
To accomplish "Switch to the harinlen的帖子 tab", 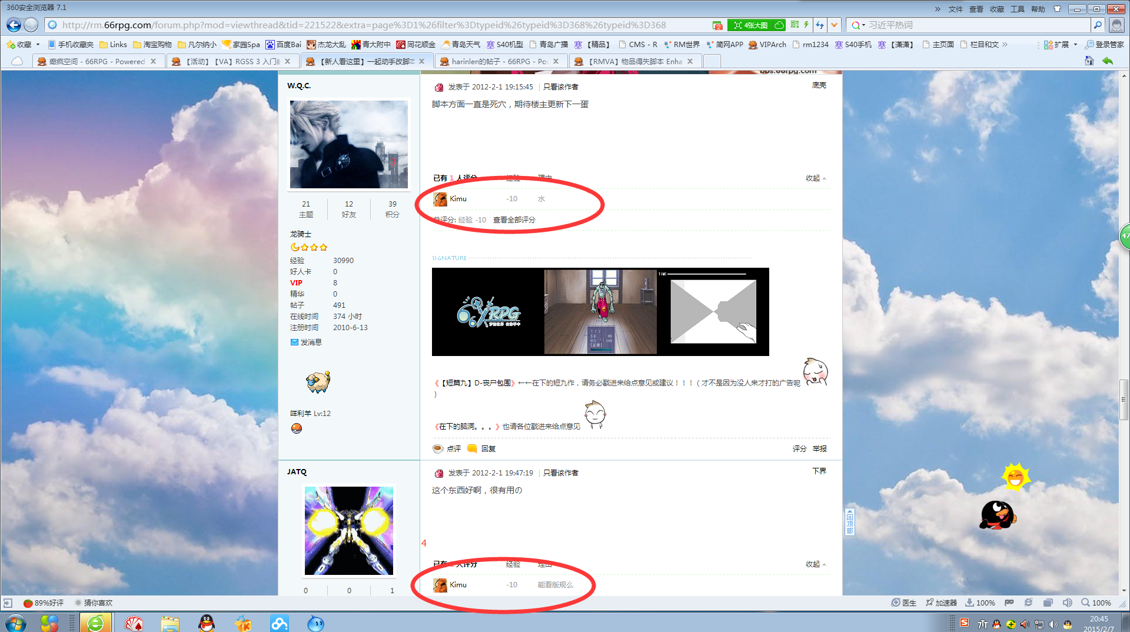I will point(500,61).
